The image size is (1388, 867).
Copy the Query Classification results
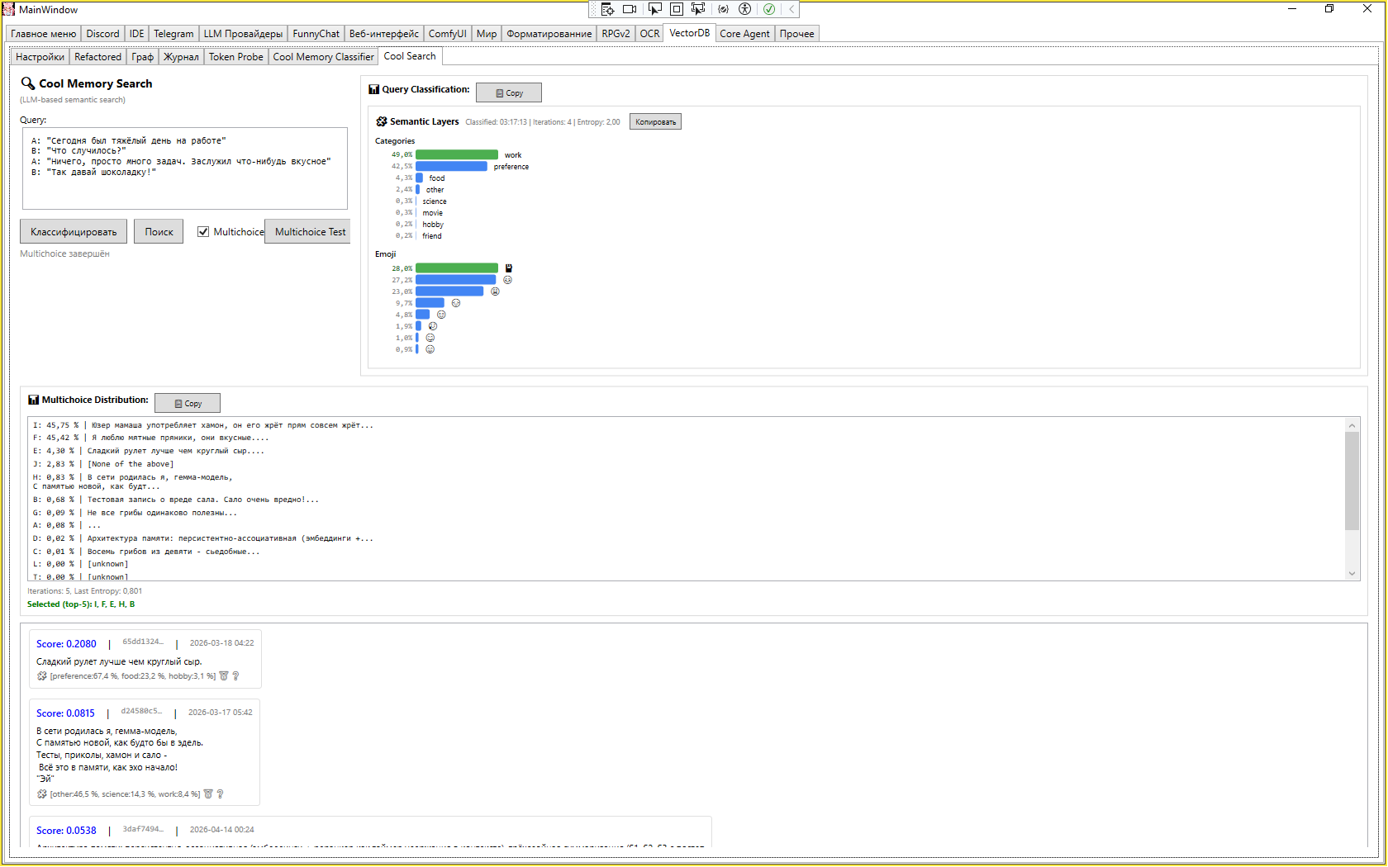coord(509,92)
